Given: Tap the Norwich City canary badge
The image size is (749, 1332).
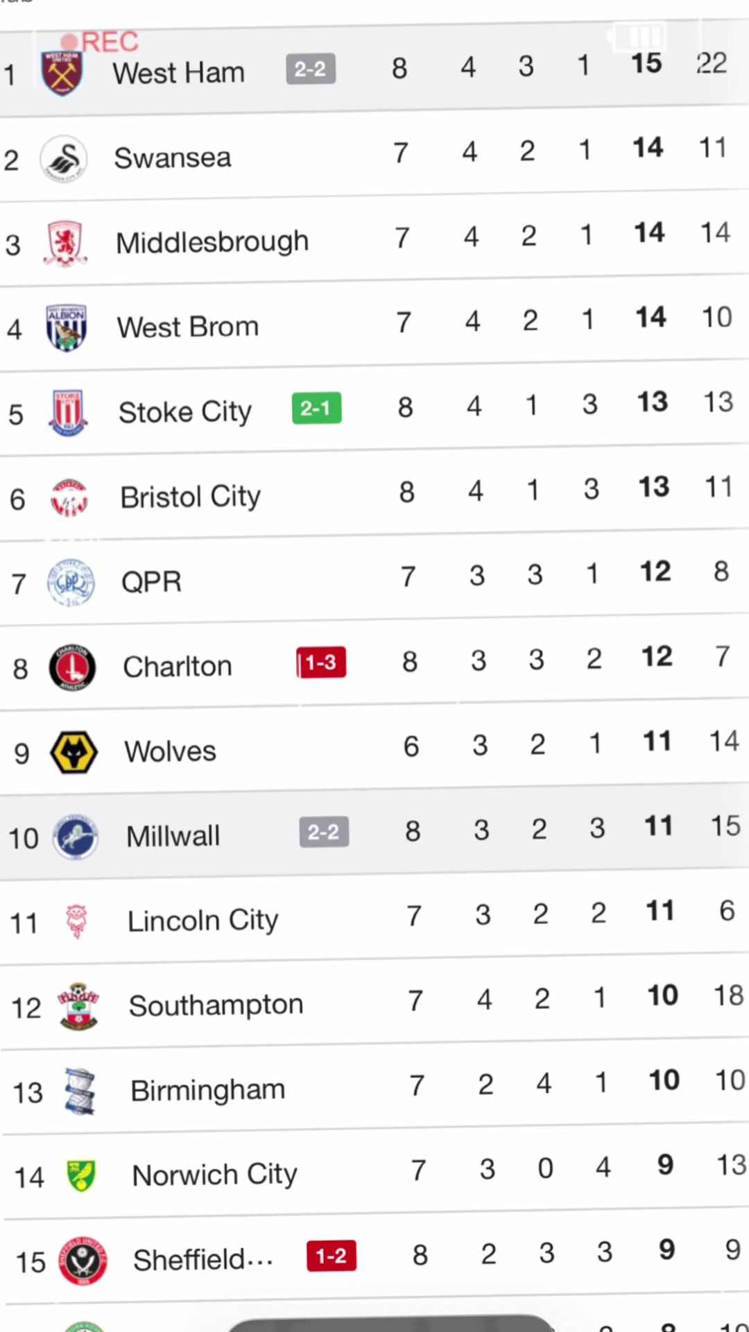Looking at the screenshot, I should [x=81, y=1176].
